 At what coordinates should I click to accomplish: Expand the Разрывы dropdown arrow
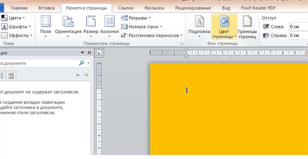coord(149,18)
